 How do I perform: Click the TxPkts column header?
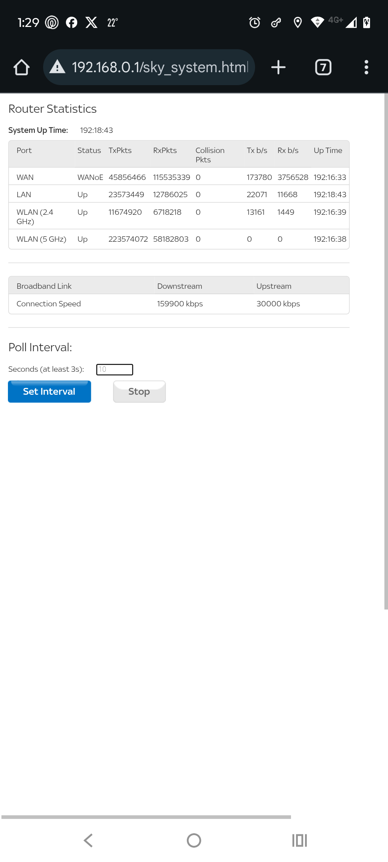coord(120,150)
